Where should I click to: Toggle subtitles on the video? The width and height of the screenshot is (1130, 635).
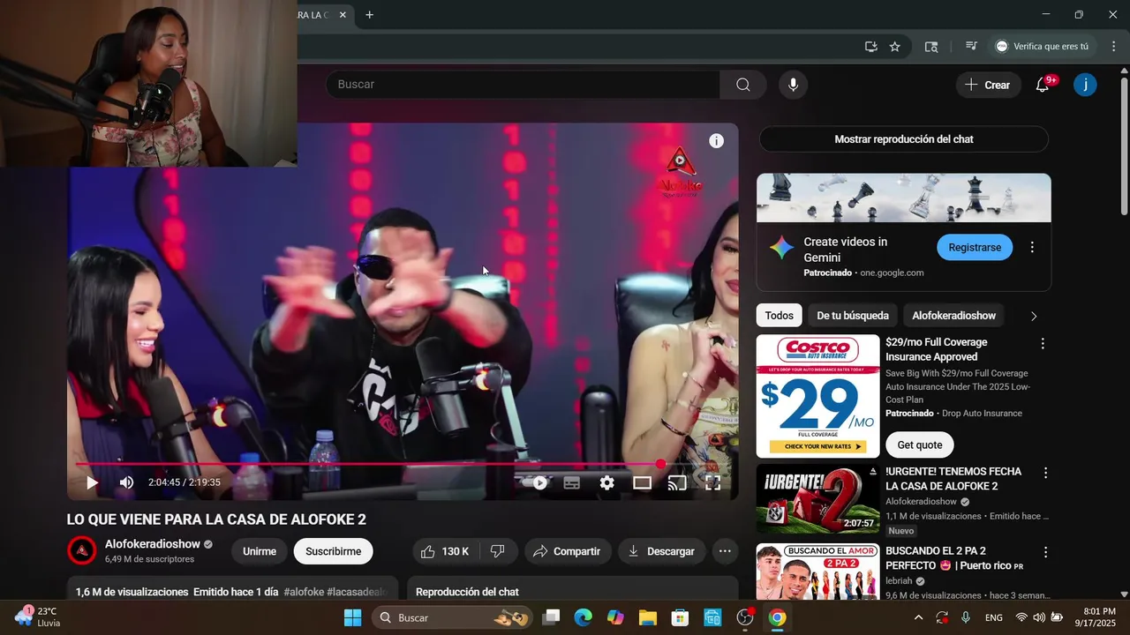pos(572,482)
